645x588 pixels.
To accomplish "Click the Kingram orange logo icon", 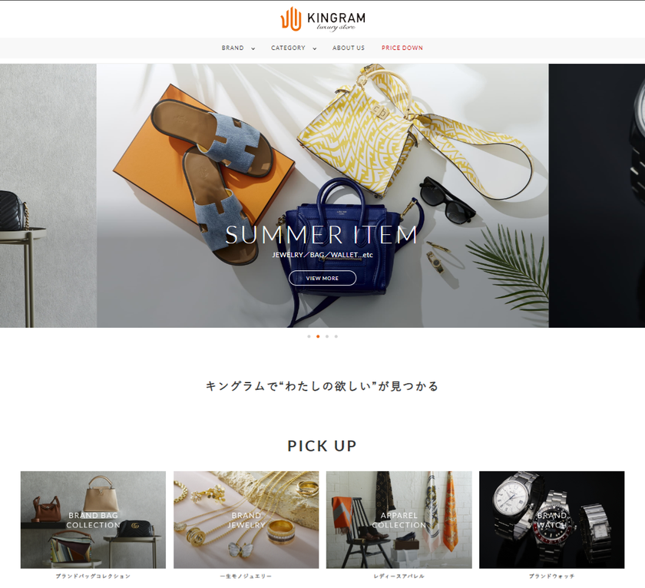I will click(x=291, y=19).
